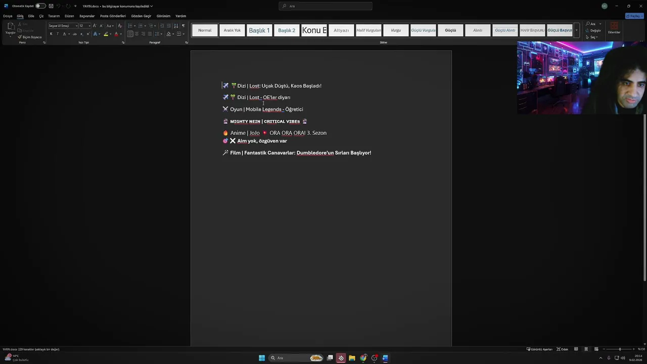Image resolution: width=647 pixels, height=364 pixels.
Task: Apply the Başlık 1 style
Action: (259, 30)
